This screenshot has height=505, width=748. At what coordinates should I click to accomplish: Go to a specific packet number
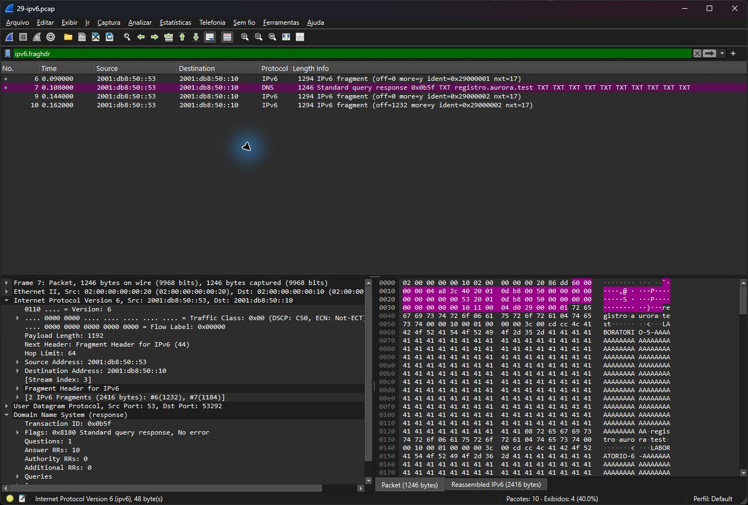(x=168, y=37)
